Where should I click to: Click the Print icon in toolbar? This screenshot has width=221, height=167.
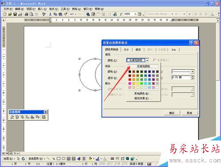[x=27, y=14]
